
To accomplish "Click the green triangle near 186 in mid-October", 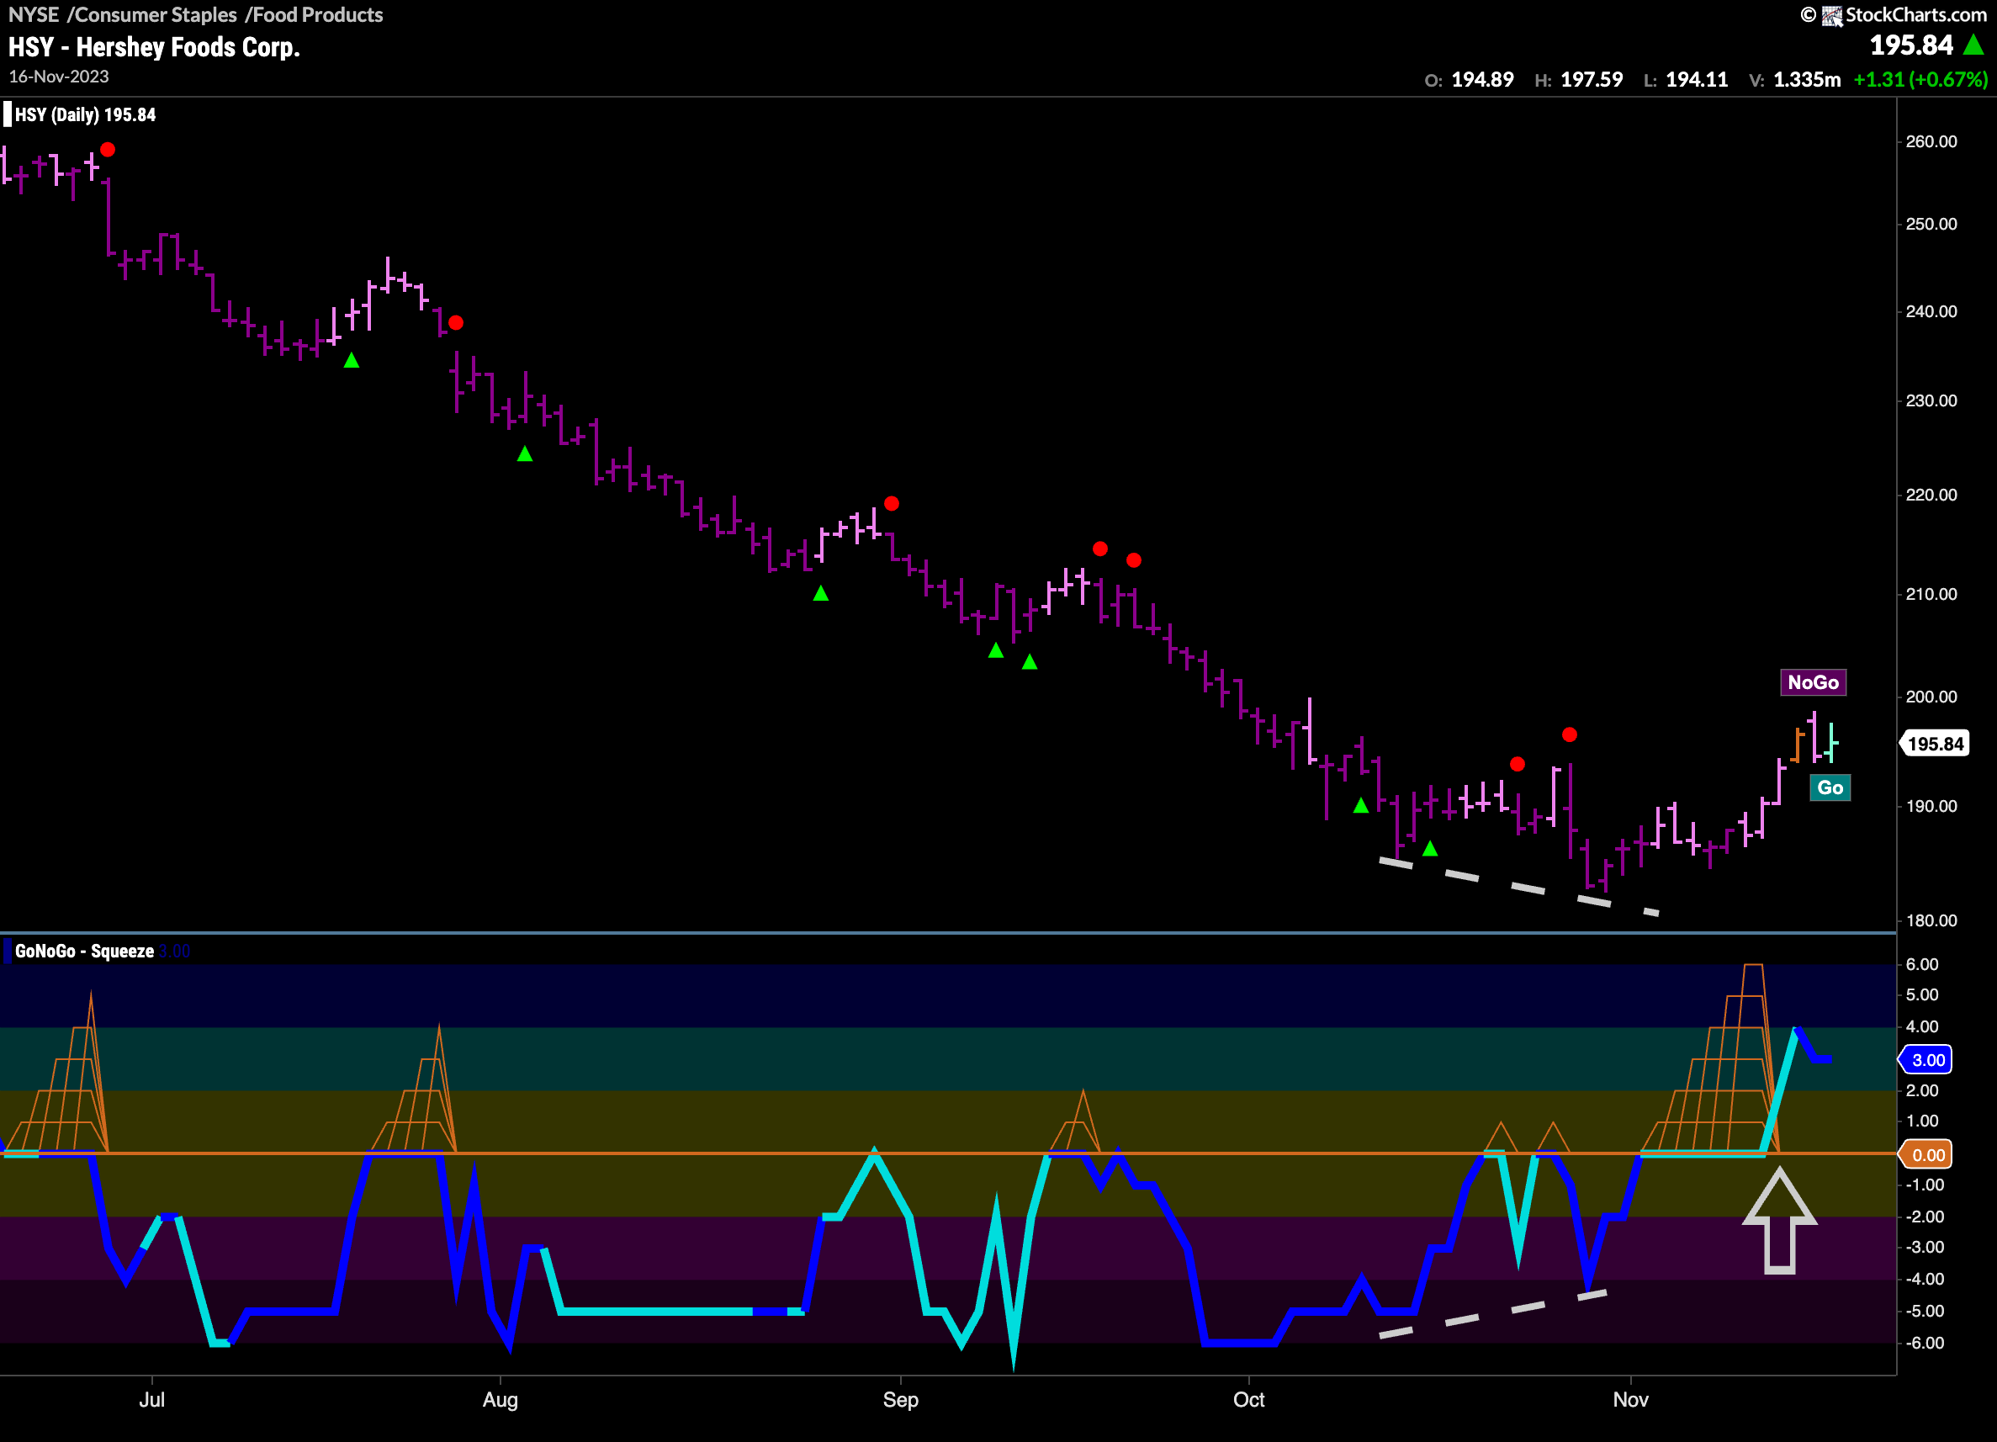I will click(1430, 848).
